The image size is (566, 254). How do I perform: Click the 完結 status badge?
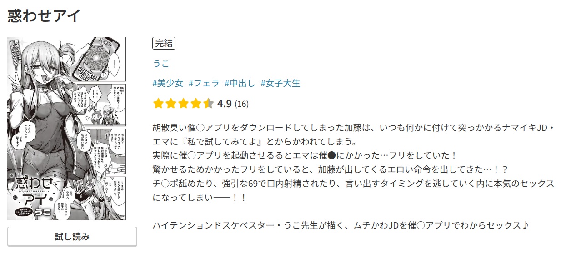pyautogui.click(x=164, y=44)
